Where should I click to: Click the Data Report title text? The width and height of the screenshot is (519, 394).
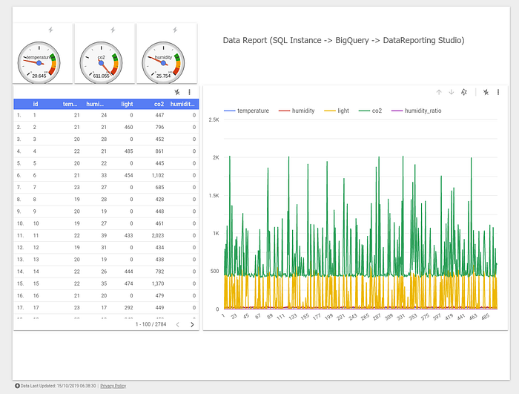click(343, 40)
